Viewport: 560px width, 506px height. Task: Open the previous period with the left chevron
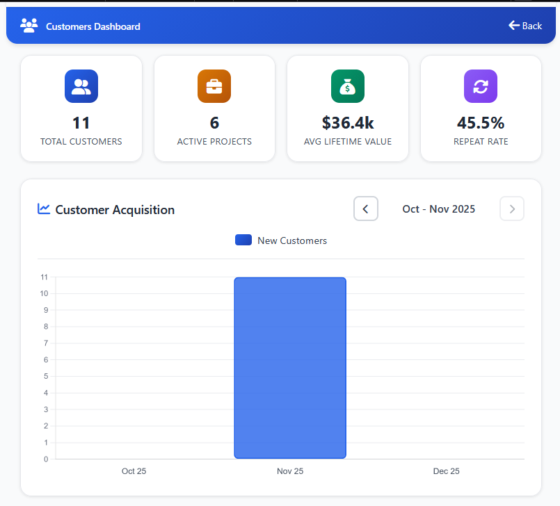(366, 209)
